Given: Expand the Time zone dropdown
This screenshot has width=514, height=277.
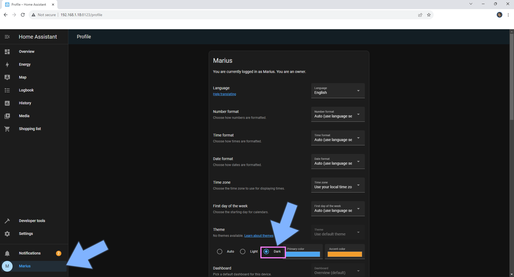Looking at the screenshot, I should (338, 185).
